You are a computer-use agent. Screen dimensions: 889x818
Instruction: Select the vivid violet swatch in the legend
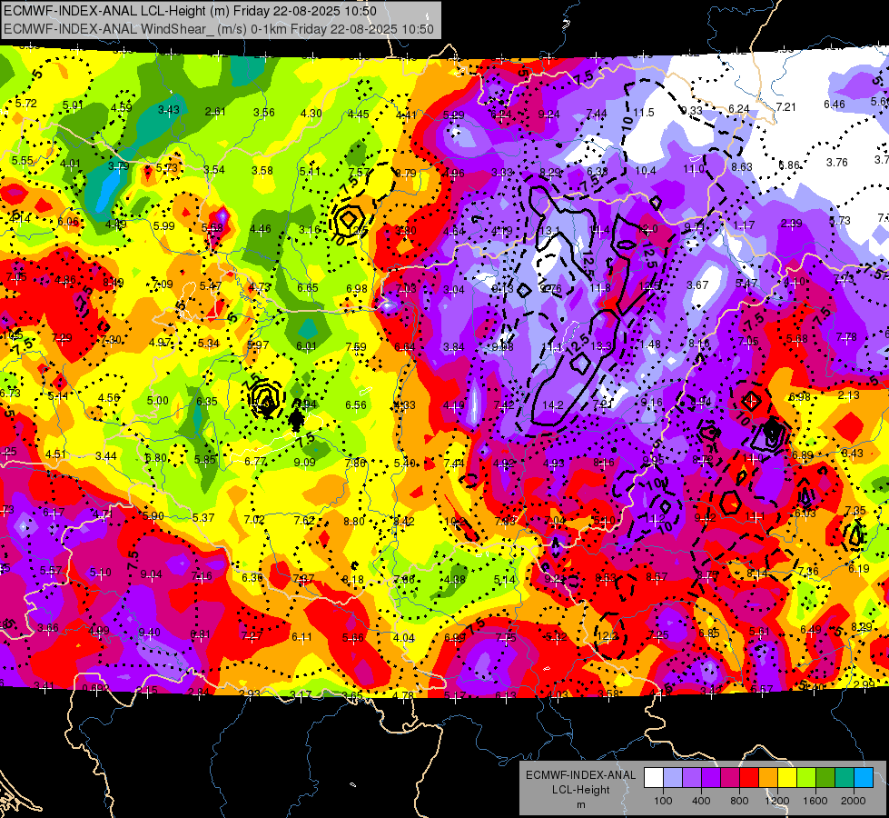711,778
